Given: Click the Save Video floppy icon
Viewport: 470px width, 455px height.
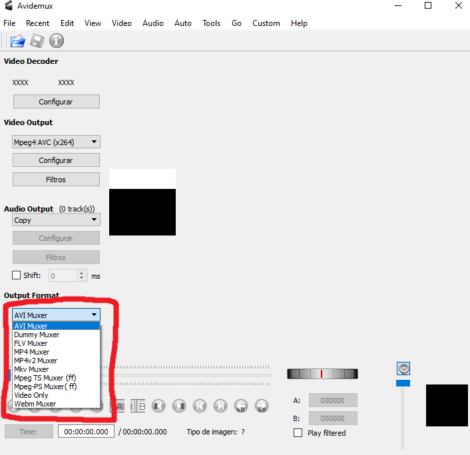Looking at the screenshot, I should (37, 41).
